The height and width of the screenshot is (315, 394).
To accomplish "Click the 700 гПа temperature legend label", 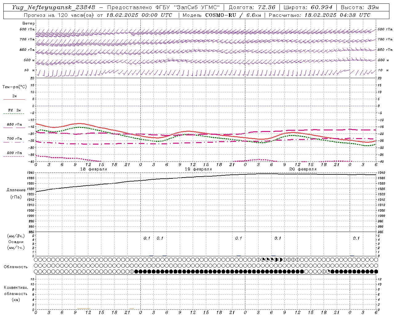I will (14, 138).
